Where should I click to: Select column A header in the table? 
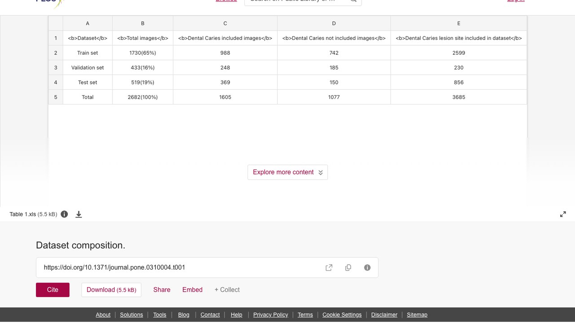pyautogui.click(x=88, y=23)
